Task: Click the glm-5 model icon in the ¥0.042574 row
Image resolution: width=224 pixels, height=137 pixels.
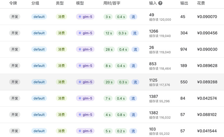Action: [80, 98]
